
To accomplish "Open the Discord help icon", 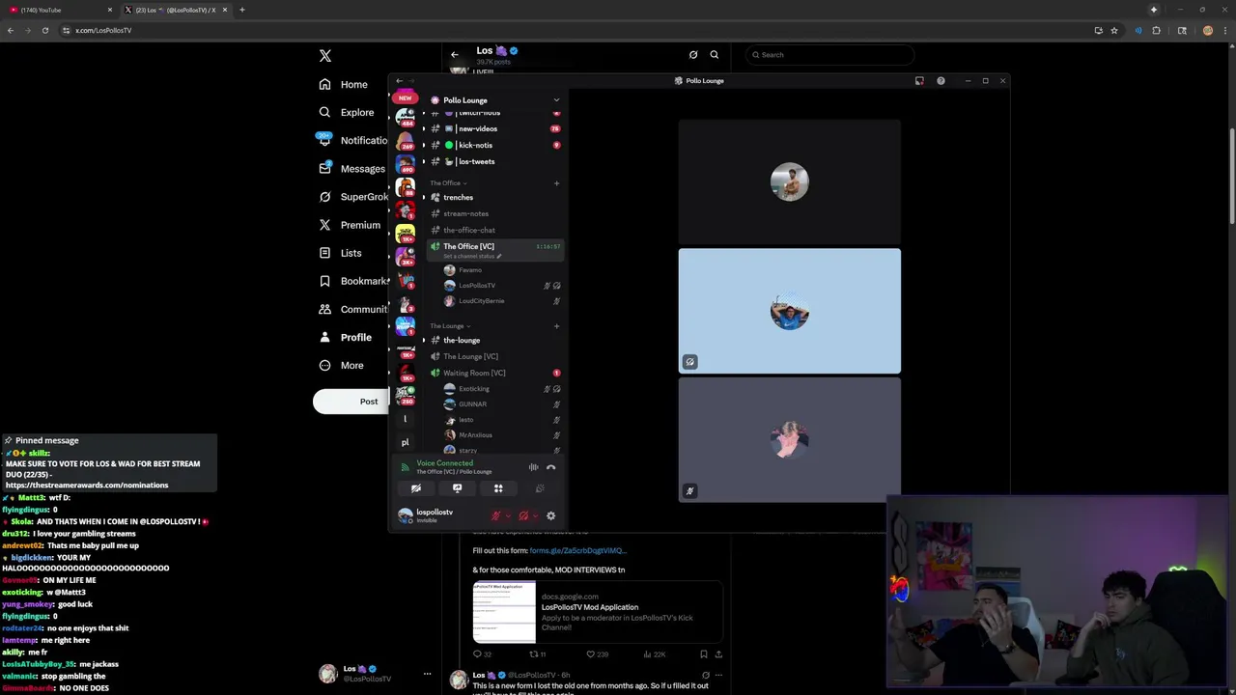I will pyautogui.click(x=941, y=81).
